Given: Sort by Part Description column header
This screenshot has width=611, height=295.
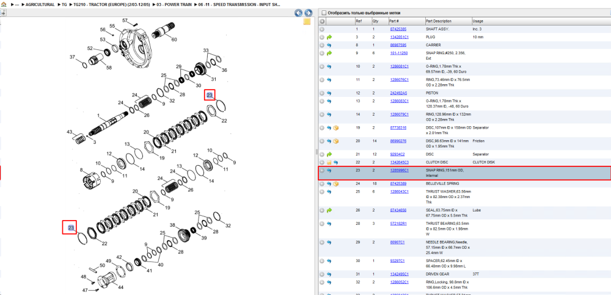Looking at the screenshot, I should click(x=438, y=21).
